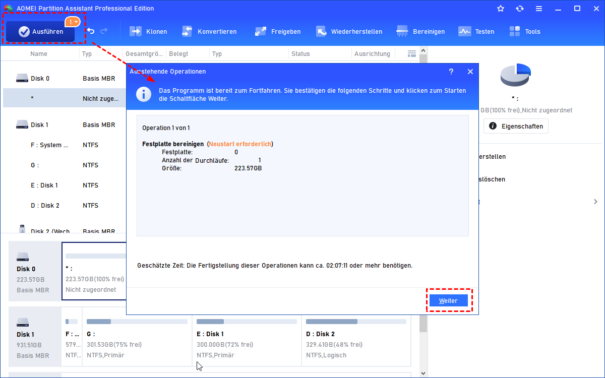
Task: Click the disk pie chart icon
Action: point(515,75)
